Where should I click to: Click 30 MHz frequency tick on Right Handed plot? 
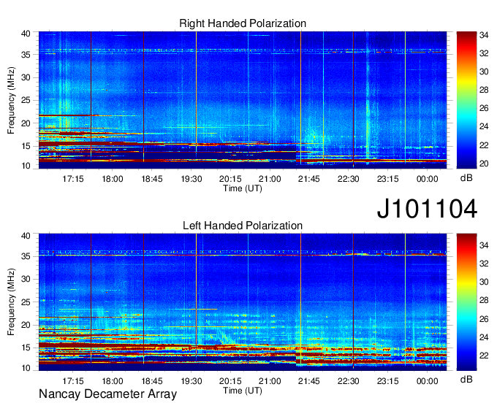[x=26, y=77]
